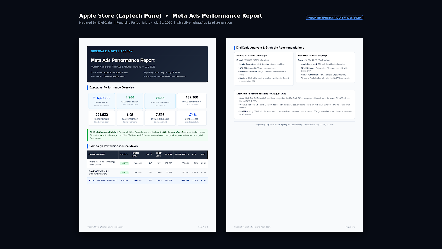Click 'Primary Objective: WhatsApp Lead Generation' in banner
Viewport: 442px width, 249px height.
click(x=164, y=76)
